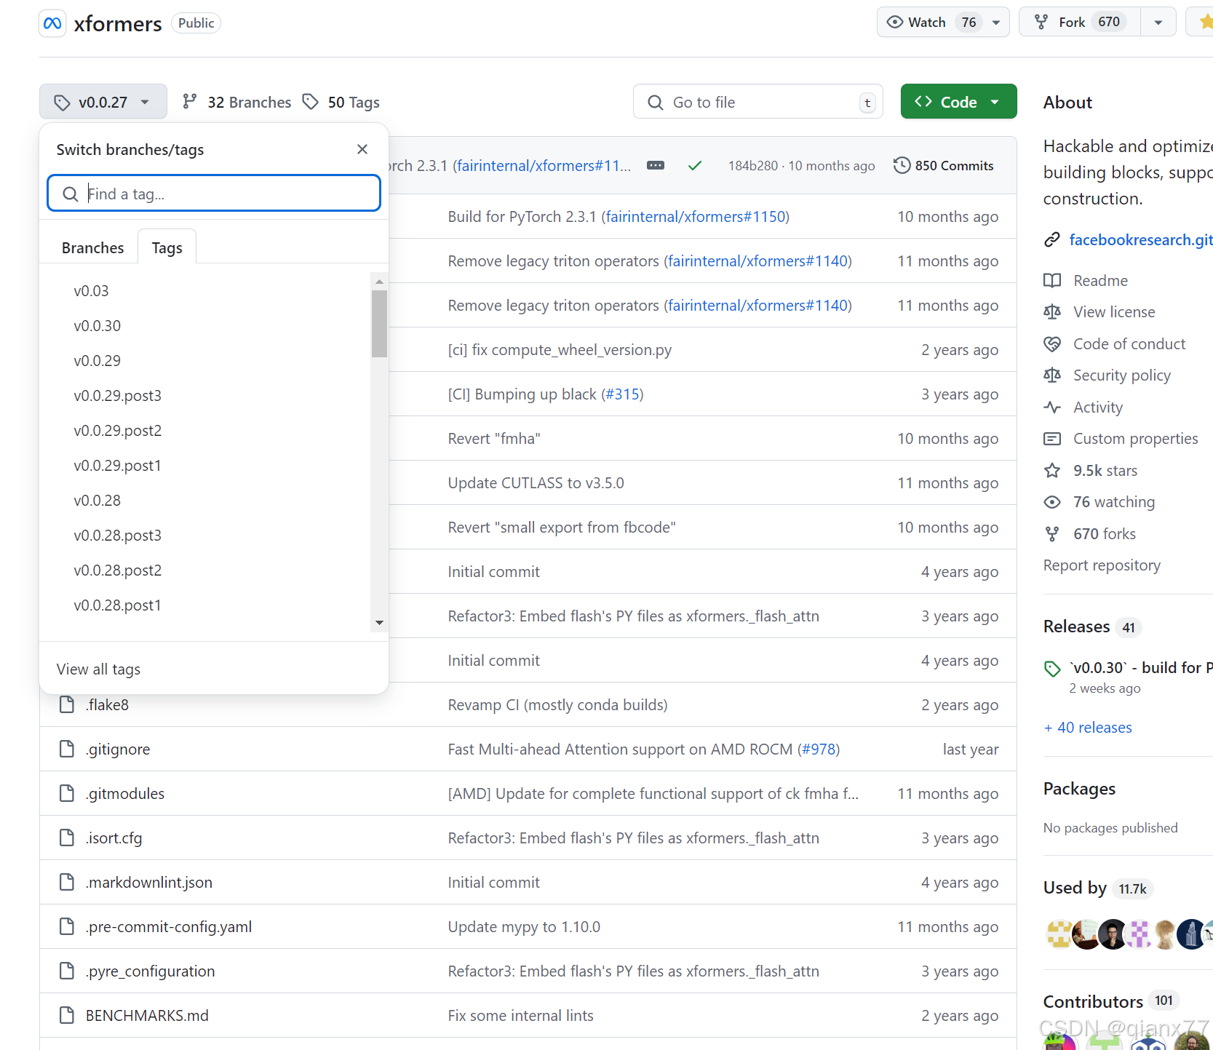The height and width of the screenshot is (1050, 1213).
Task: Open the .markdownlint.json file
Action: 149,882
